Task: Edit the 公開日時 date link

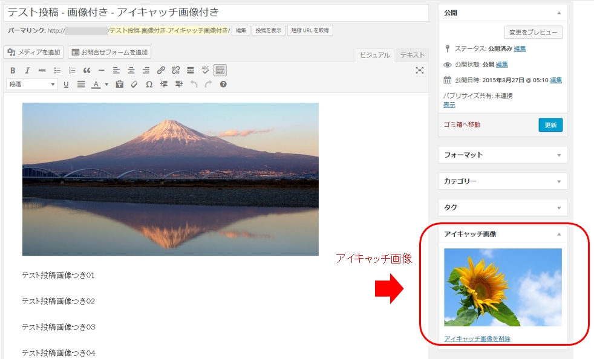Action: pyautogui.click(x=556, y=80)
